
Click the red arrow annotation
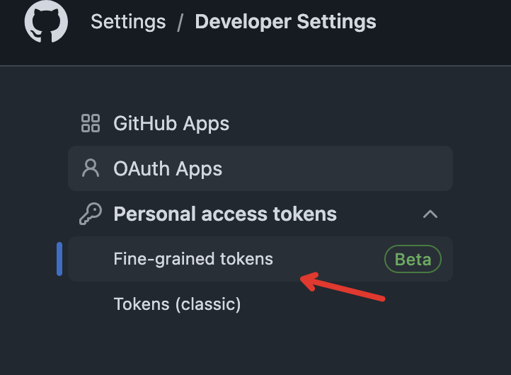343,288
